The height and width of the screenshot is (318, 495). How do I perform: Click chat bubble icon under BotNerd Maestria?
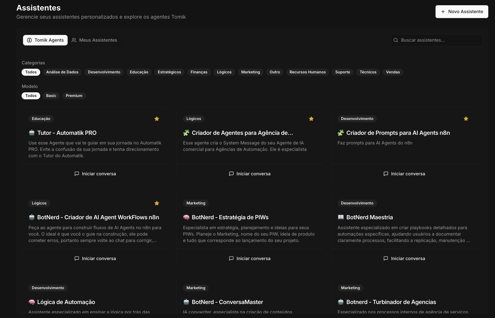tap(386, 258)
